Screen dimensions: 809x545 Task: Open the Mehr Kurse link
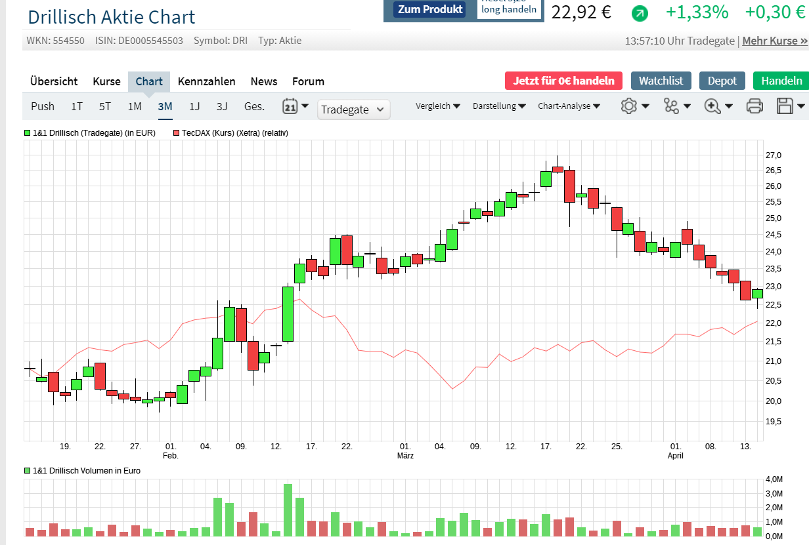(x=775, y=41)
